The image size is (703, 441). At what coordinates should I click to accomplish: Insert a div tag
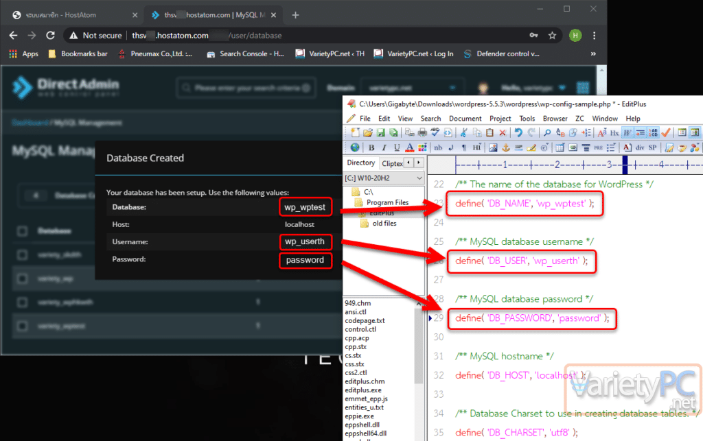(x=640, y=147)
